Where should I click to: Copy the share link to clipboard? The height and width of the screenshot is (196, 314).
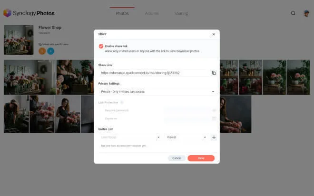coord(214,73)
